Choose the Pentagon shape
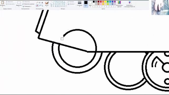Image resolution: width=169 pixels, height=95 pixels. (x=56, y=4)
